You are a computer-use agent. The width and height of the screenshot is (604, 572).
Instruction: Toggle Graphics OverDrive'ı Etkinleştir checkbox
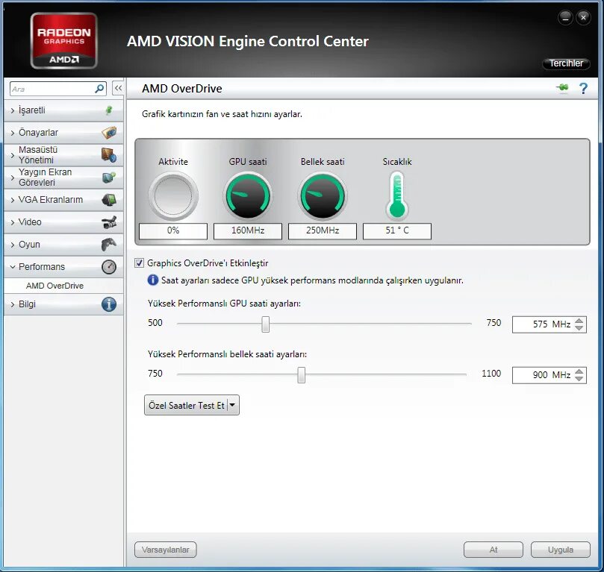[x=139, y=263]
